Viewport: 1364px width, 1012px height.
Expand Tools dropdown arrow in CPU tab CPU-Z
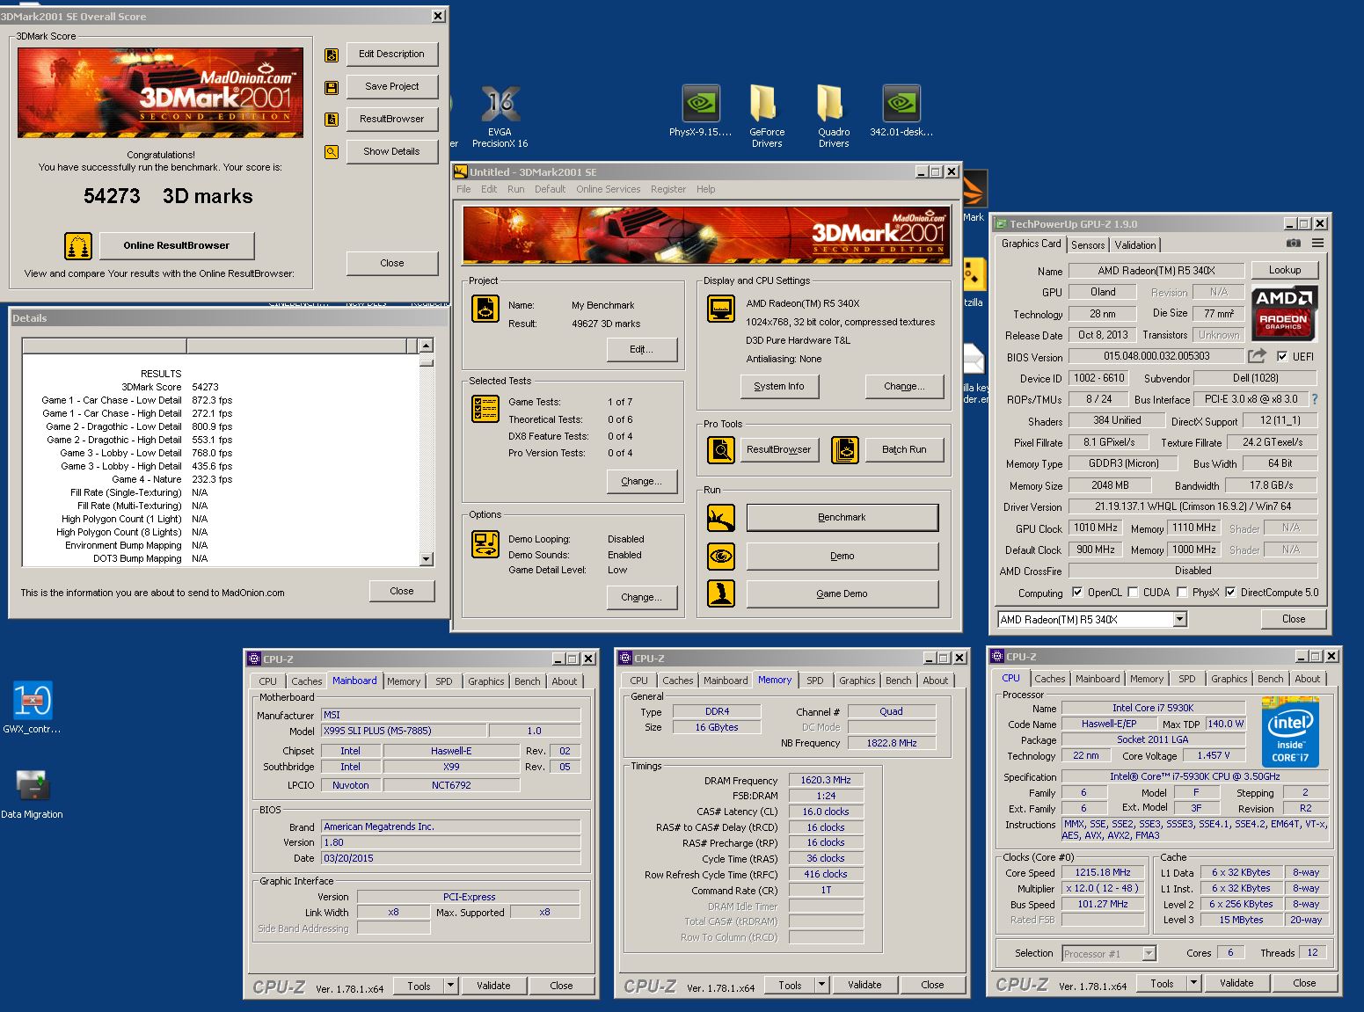pos(1193,983)
